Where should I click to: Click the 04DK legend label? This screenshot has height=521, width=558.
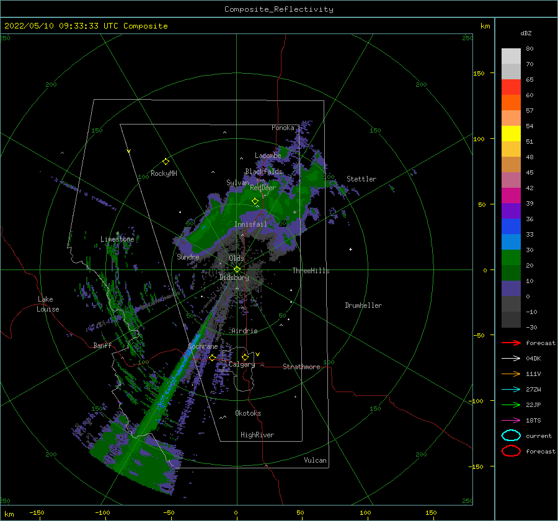[533, 359]
